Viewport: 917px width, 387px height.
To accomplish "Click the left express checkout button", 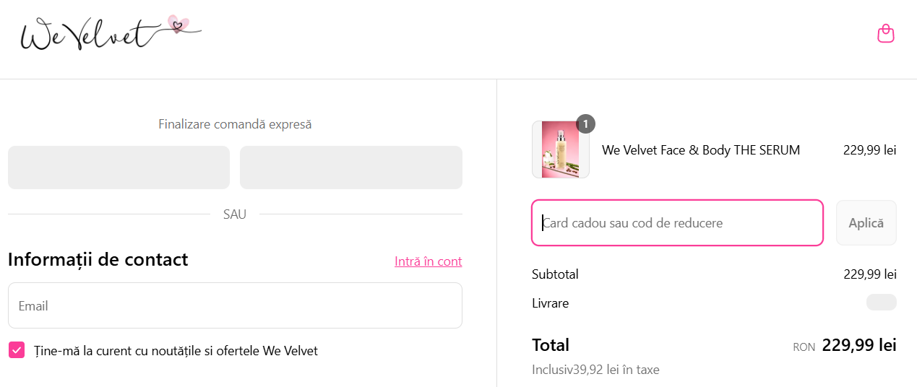I will tap(119, 168).
